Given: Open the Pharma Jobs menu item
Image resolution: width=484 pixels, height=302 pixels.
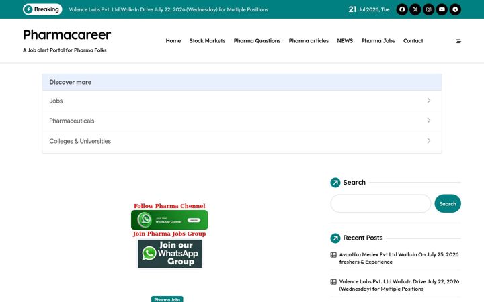Looking at the screenshot, I should [378, 41].
